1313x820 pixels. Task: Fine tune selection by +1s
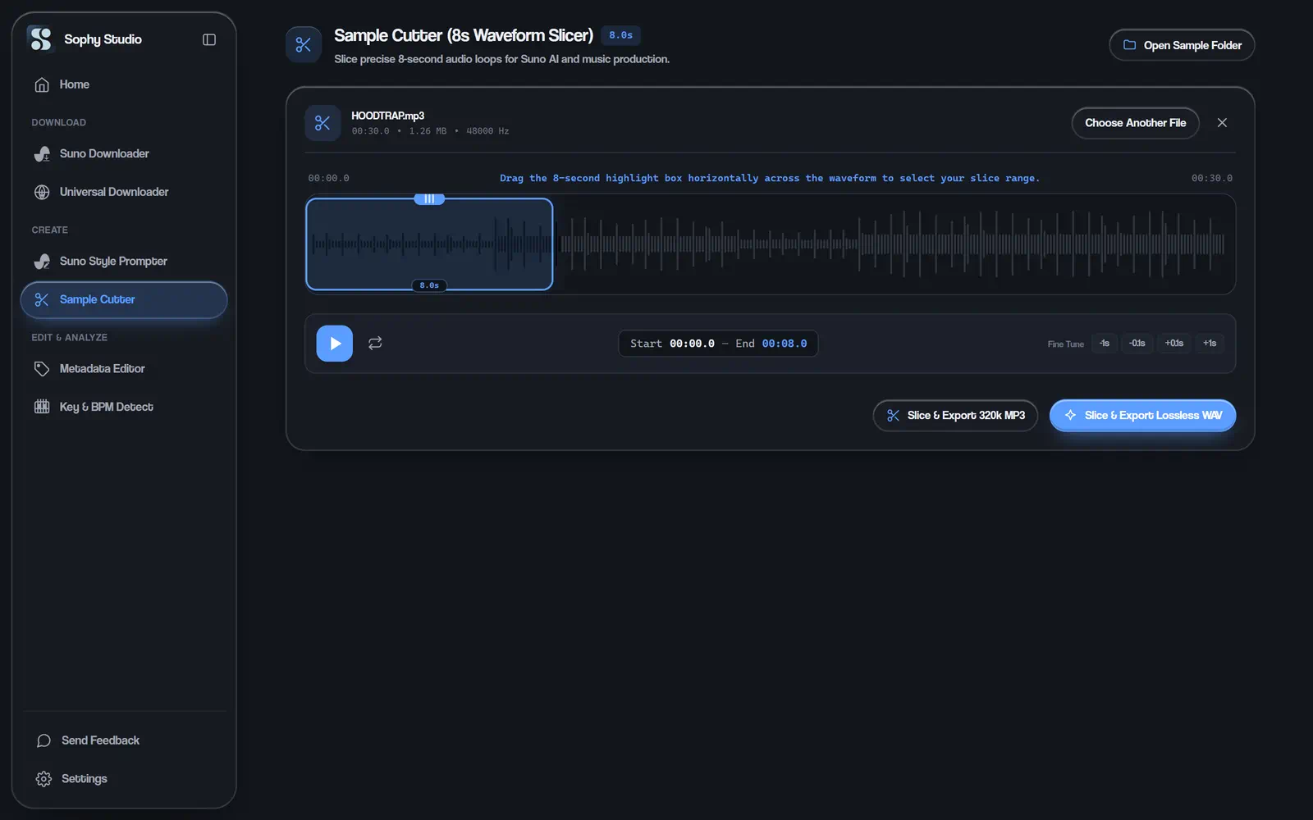pos(1210,344)
